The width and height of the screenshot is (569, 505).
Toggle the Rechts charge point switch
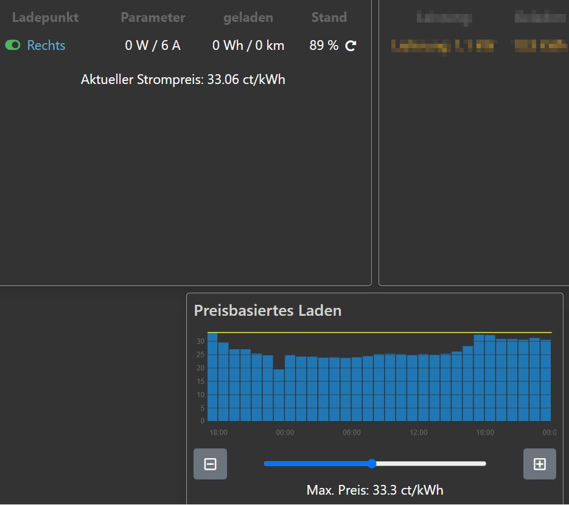tap(13, 45)
